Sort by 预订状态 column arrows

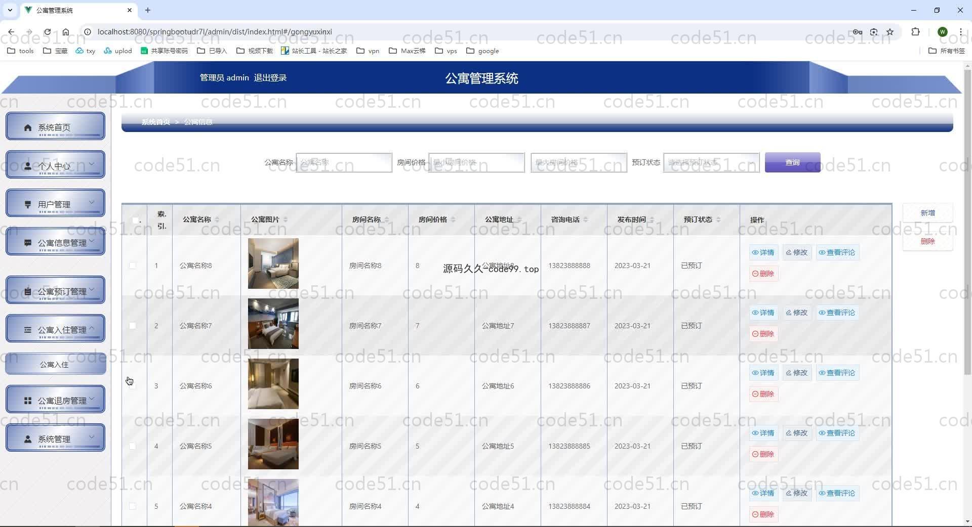point(718,219)
